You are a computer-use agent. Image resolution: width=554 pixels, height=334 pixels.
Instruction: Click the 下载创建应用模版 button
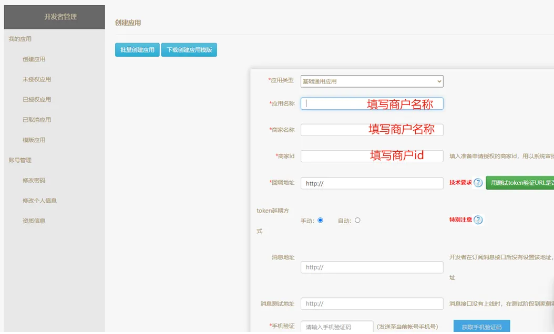189,49
